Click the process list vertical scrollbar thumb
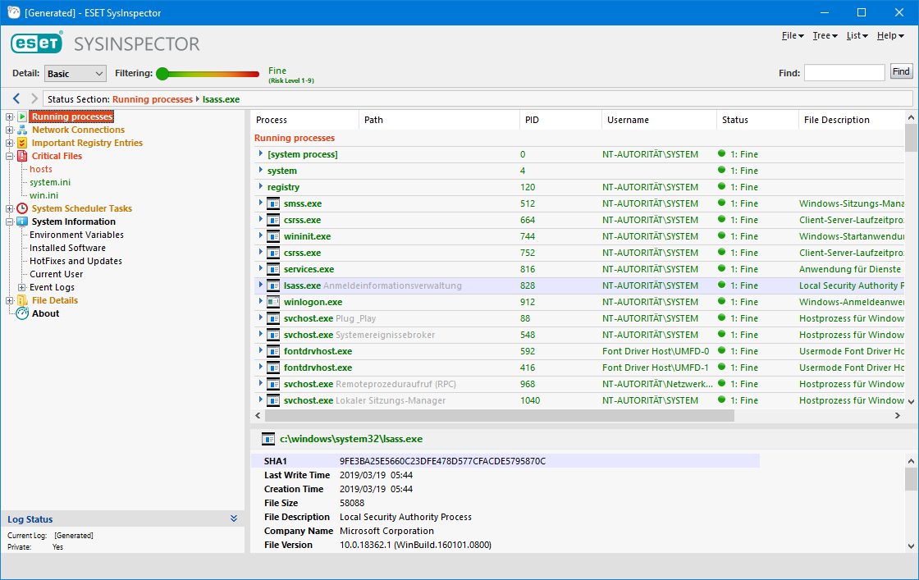This screenshot has width=919, height=580. click(x=911, y=138)
